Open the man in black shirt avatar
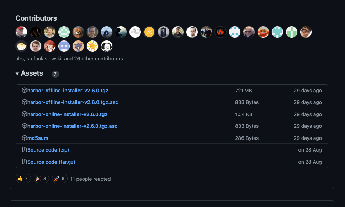Viewport: 345px width, 207px height. (206, 32)
